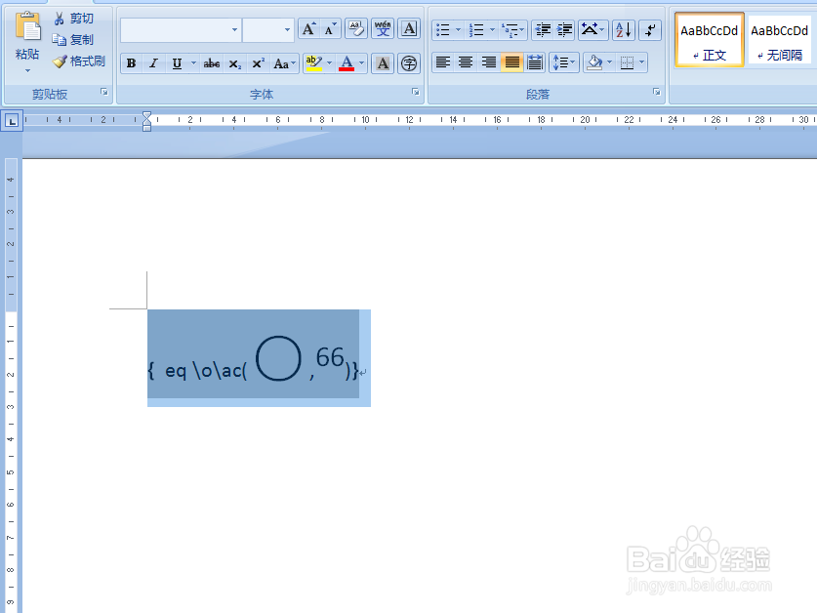Viewport: 817px width, 613px height.
Task: Open Clipboard pane dialog launcher
Action: 104,93
